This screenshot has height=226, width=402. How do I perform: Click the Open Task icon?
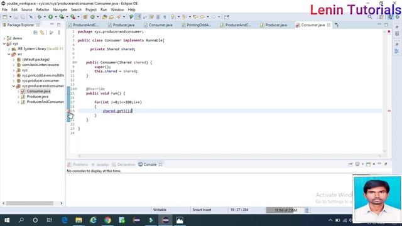pyautogui.click(x=111, y=17)
